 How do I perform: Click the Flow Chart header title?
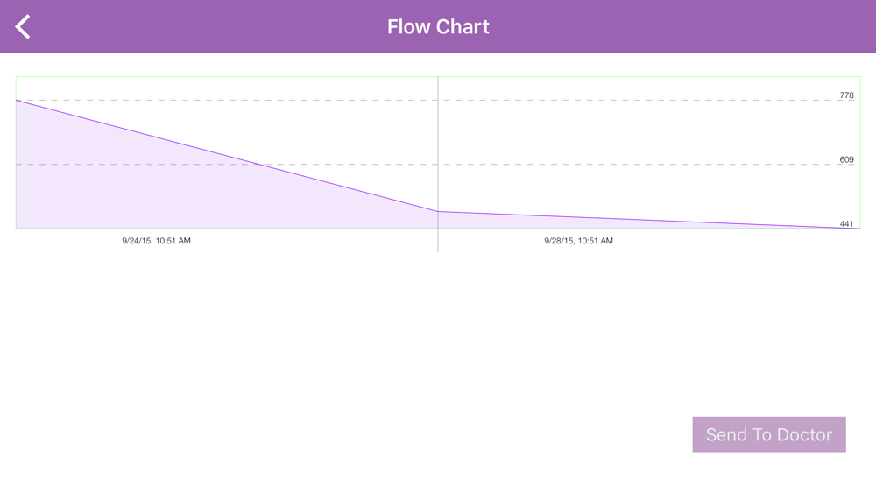[x=438, y=27]
